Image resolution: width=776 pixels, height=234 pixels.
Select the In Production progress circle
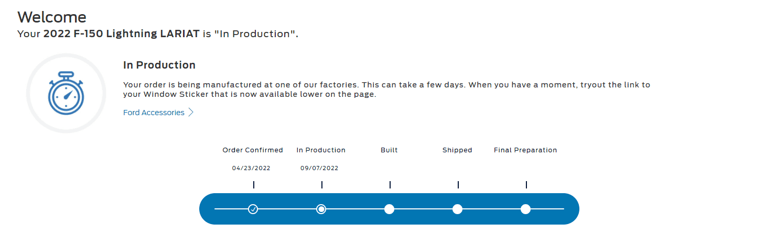[x=321, y=209]
